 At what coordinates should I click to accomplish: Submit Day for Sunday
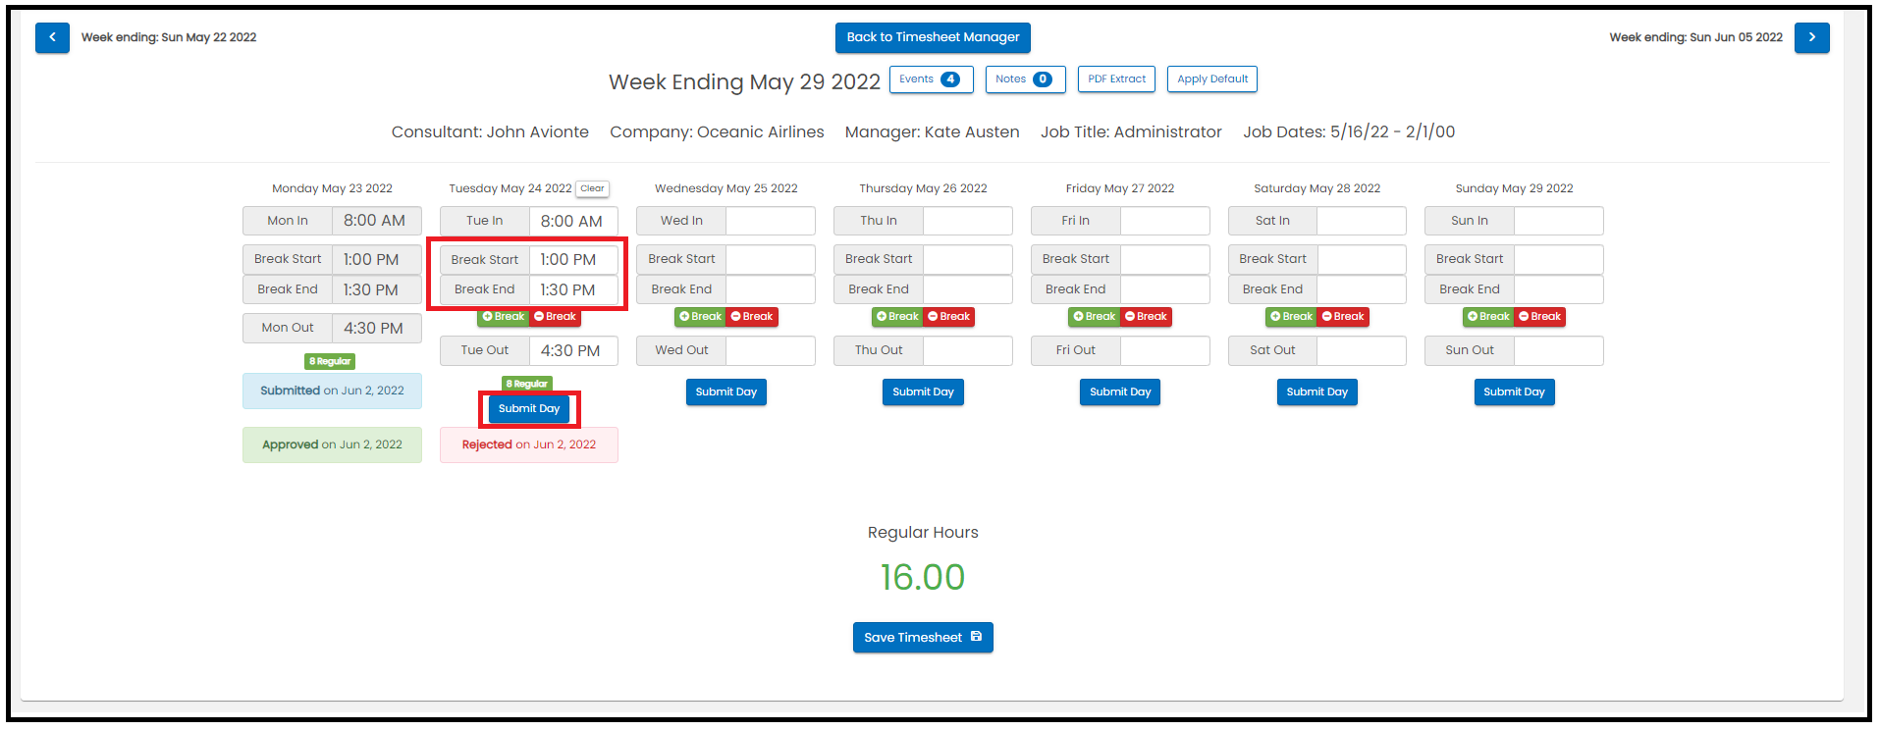pyautogui.click(x=1514, y=392)
